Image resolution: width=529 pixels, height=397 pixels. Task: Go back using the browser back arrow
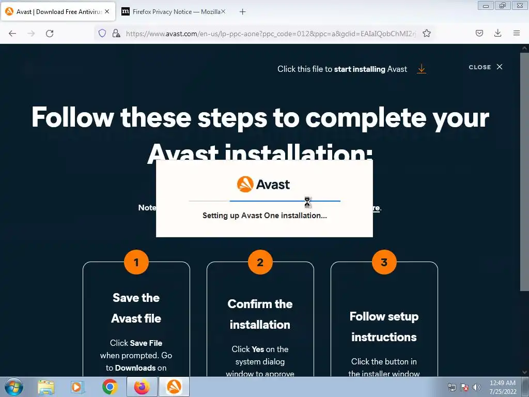click(12, 34)
